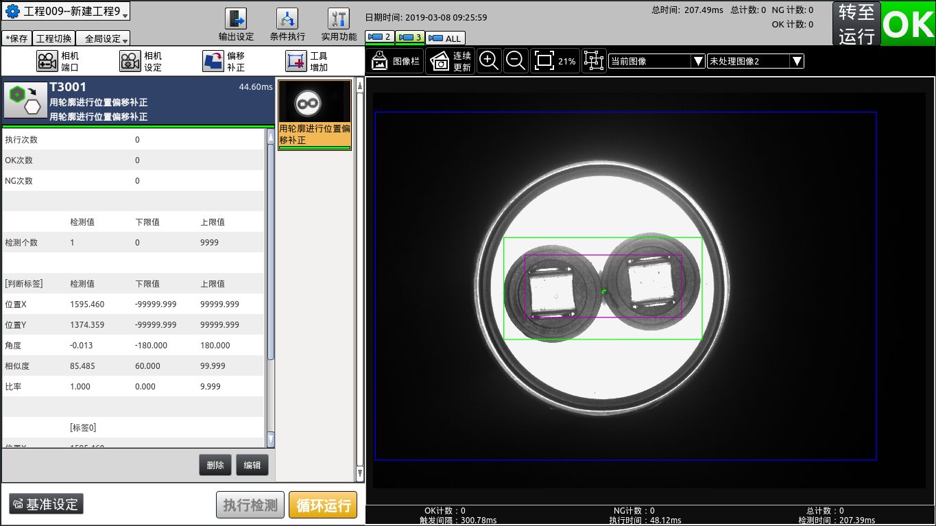Click the 21% zoom level value
Viewport: 936px width, 526px height.
click(x=567, y=62)
